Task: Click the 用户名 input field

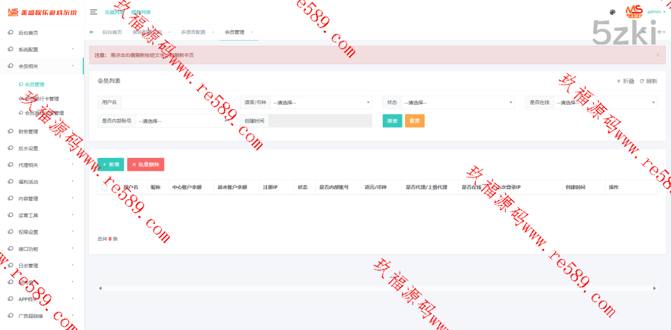Action: point(175,103)
